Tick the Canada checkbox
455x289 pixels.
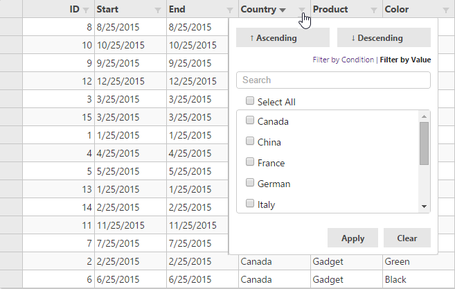(250, 121)
